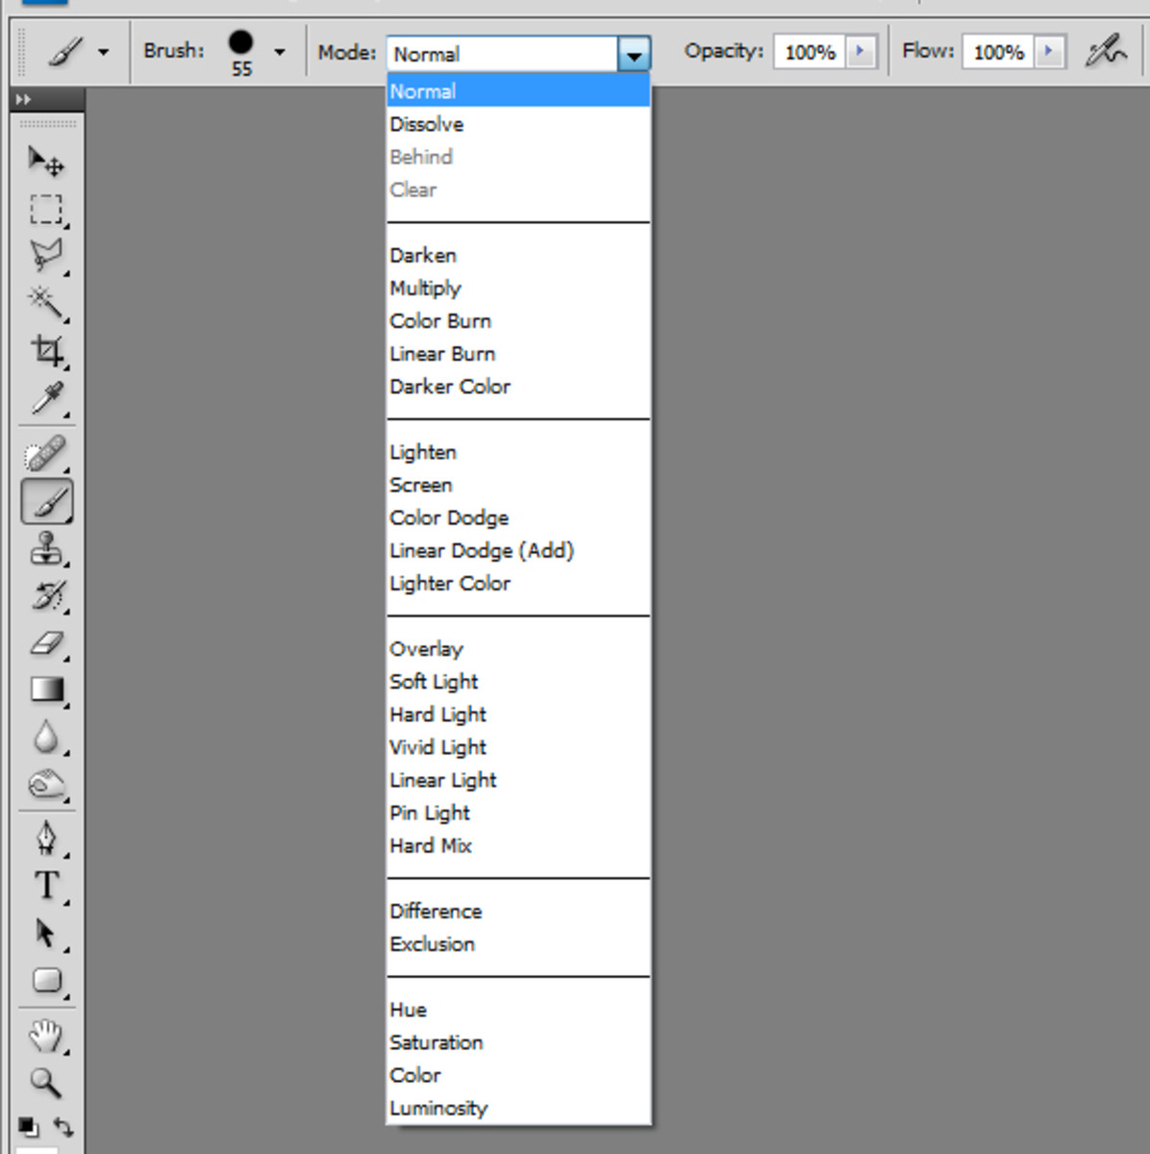1150x1154 pixels.
Task: Click the foreground color swatch
Action: coord(27,1123)
